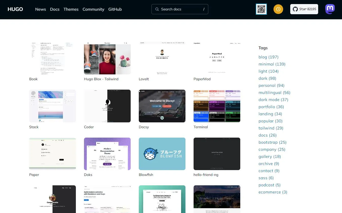Click the Hugo Blox - Tailwind title
This screenshot has width=342, height=213.
(x=101, y=79)
